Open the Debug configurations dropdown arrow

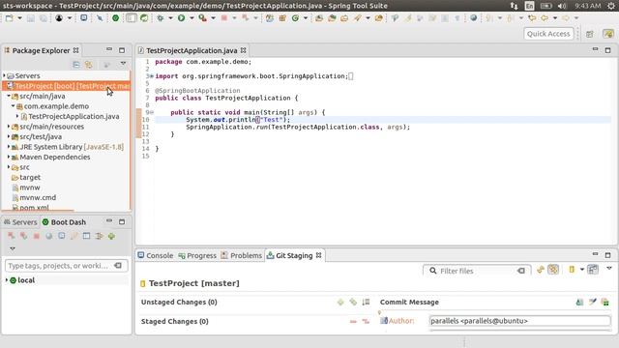click(170, 18)
